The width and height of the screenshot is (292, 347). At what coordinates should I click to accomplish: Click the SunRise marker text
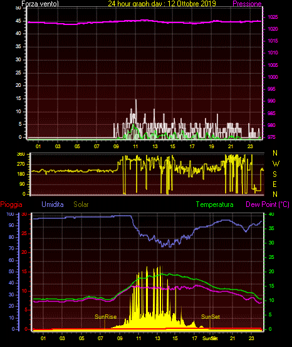click(x=105, y=317)
